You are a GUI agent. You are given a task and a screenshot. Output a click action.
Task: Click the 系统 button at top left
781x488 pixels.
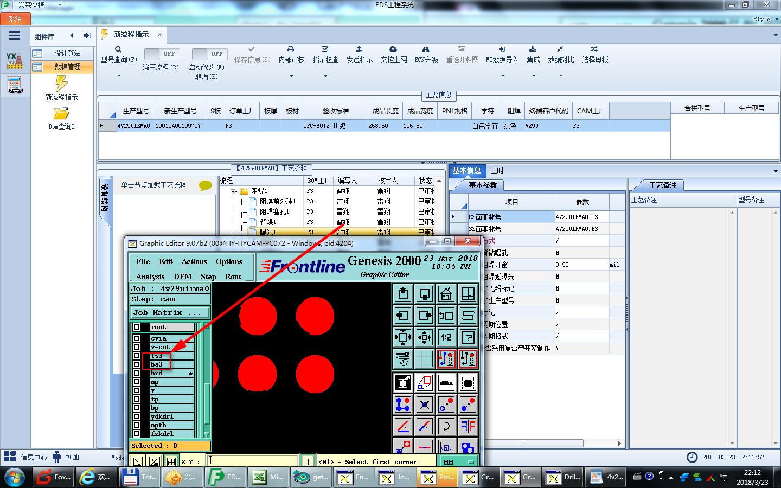click(x=15, y=19)
